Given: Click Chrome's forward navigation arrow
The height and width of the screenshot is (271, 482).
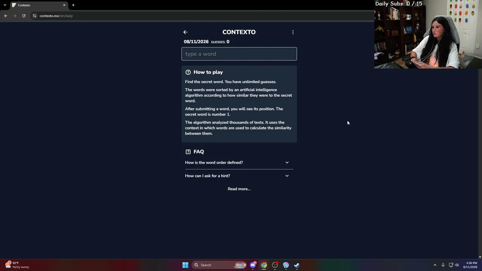Looking at the screenshot, I should [15, 16].
